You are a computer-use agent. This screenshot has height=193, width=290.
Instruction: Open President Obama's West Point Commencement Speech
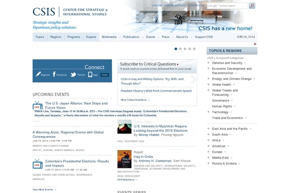(156, 91)
